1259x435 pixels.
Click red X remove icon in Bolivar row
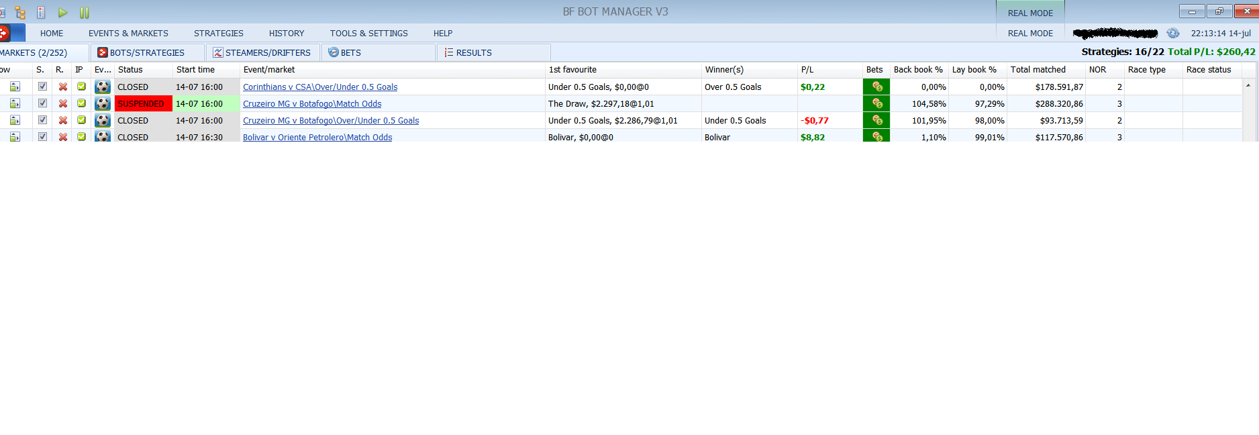(63, 136)
